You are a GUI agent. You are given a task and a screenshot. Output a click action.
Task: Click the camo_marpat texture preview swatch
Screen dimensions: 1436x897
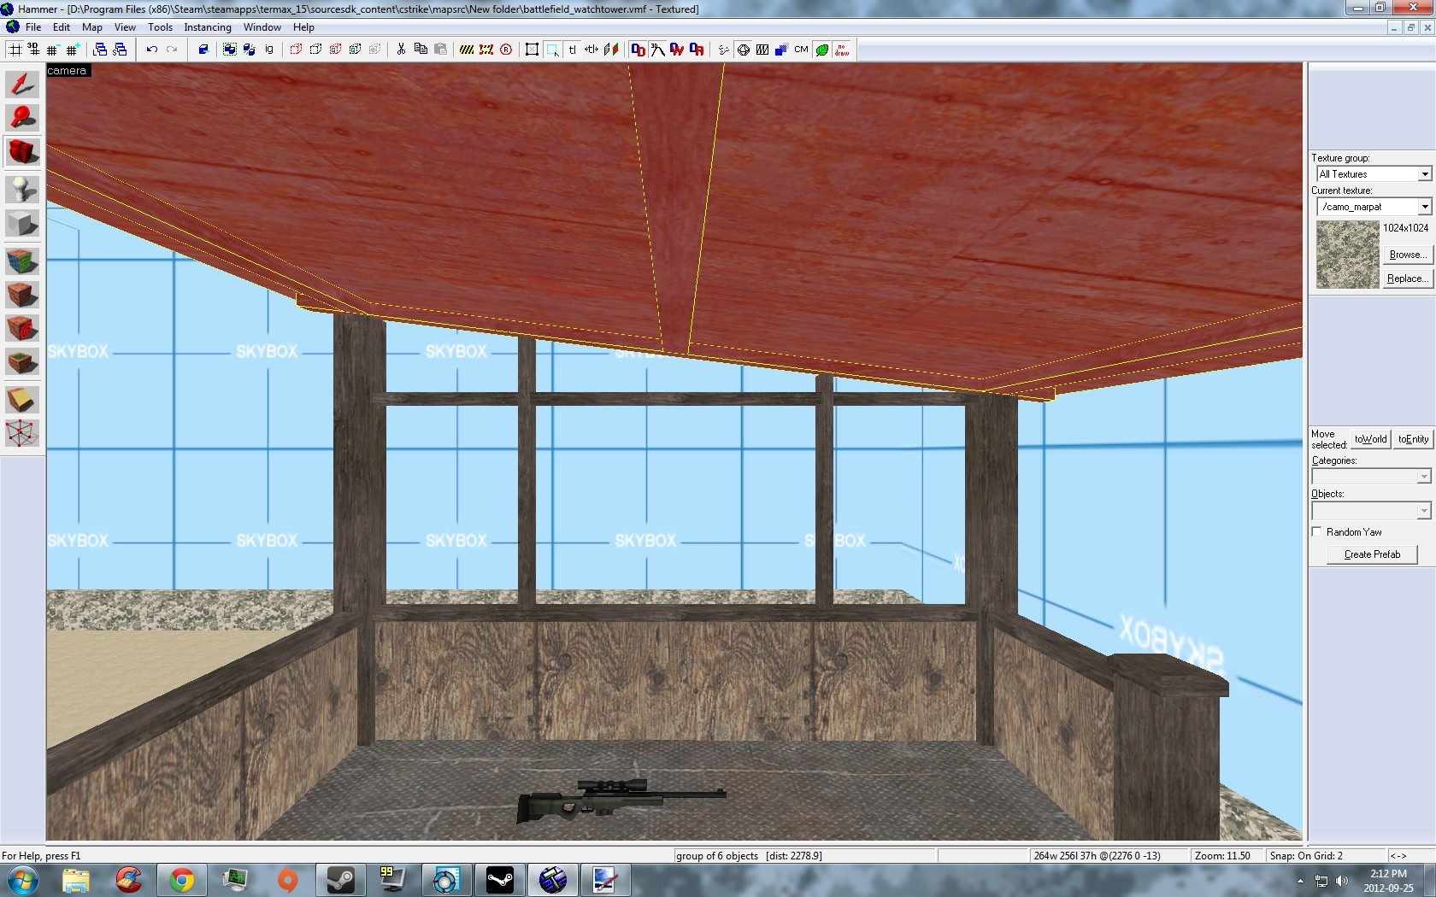[x=1347, y=255]
